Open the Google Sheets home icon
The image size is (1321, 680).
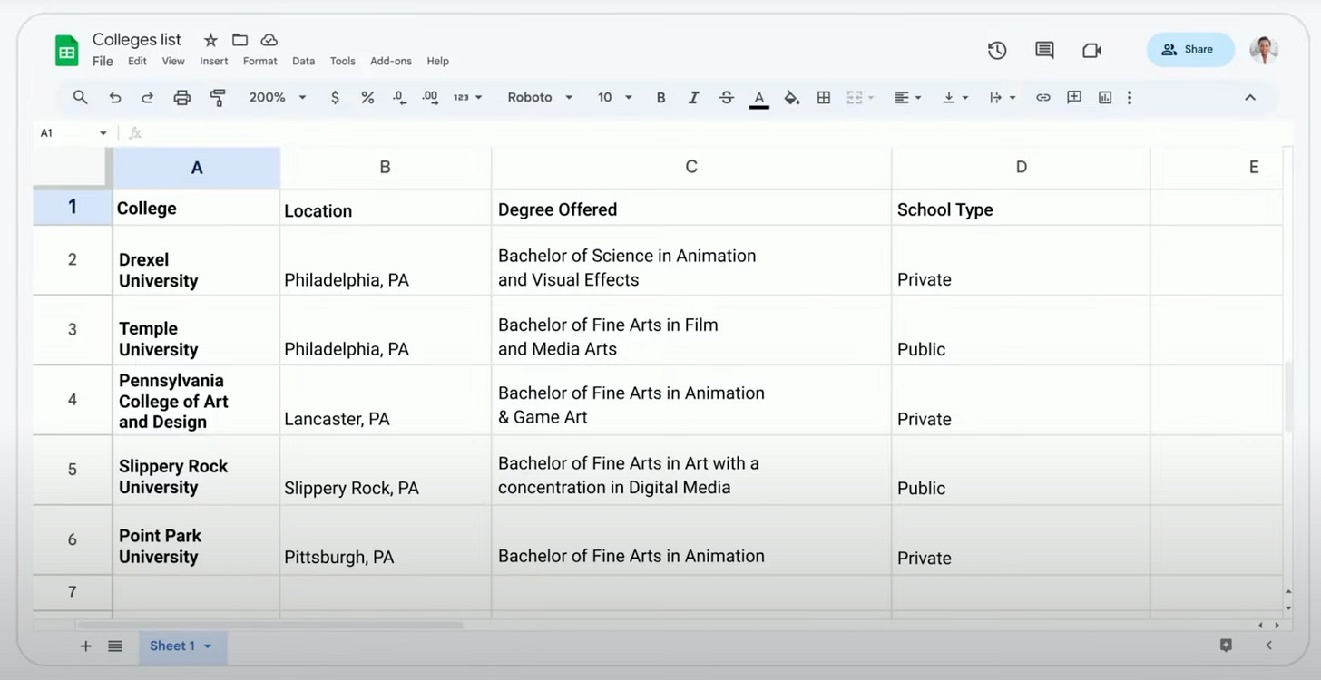pyautogui.click(x=67, y=51)
